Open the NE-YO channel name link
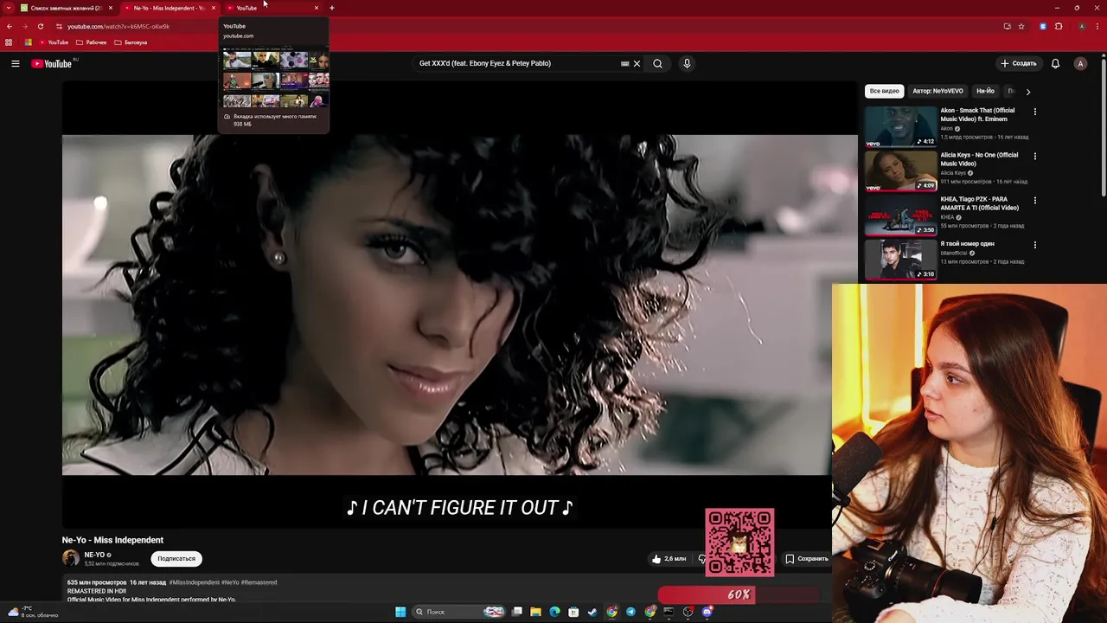The height and width of the screenshot is (623, 1107). pyautogui.click(x=94, y=555)
